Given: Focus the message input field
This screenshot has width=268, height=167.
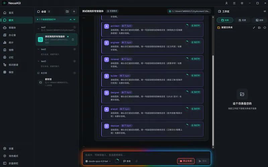Looking at the screenshot, I should click(x=147, y=155).
